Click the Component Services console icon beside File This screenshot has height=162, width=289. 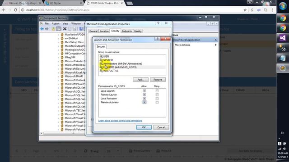42,23
